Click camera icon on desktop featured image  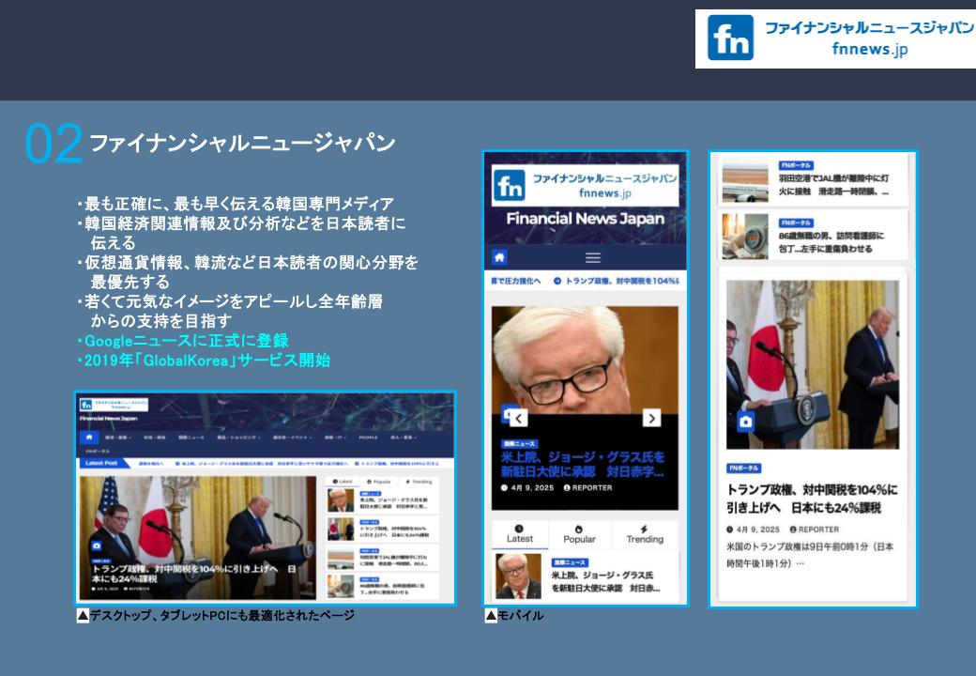[x=96, y=545]
